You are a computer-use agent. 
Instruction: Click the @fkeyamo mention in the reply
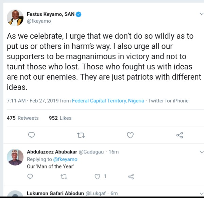click(65, 159)
